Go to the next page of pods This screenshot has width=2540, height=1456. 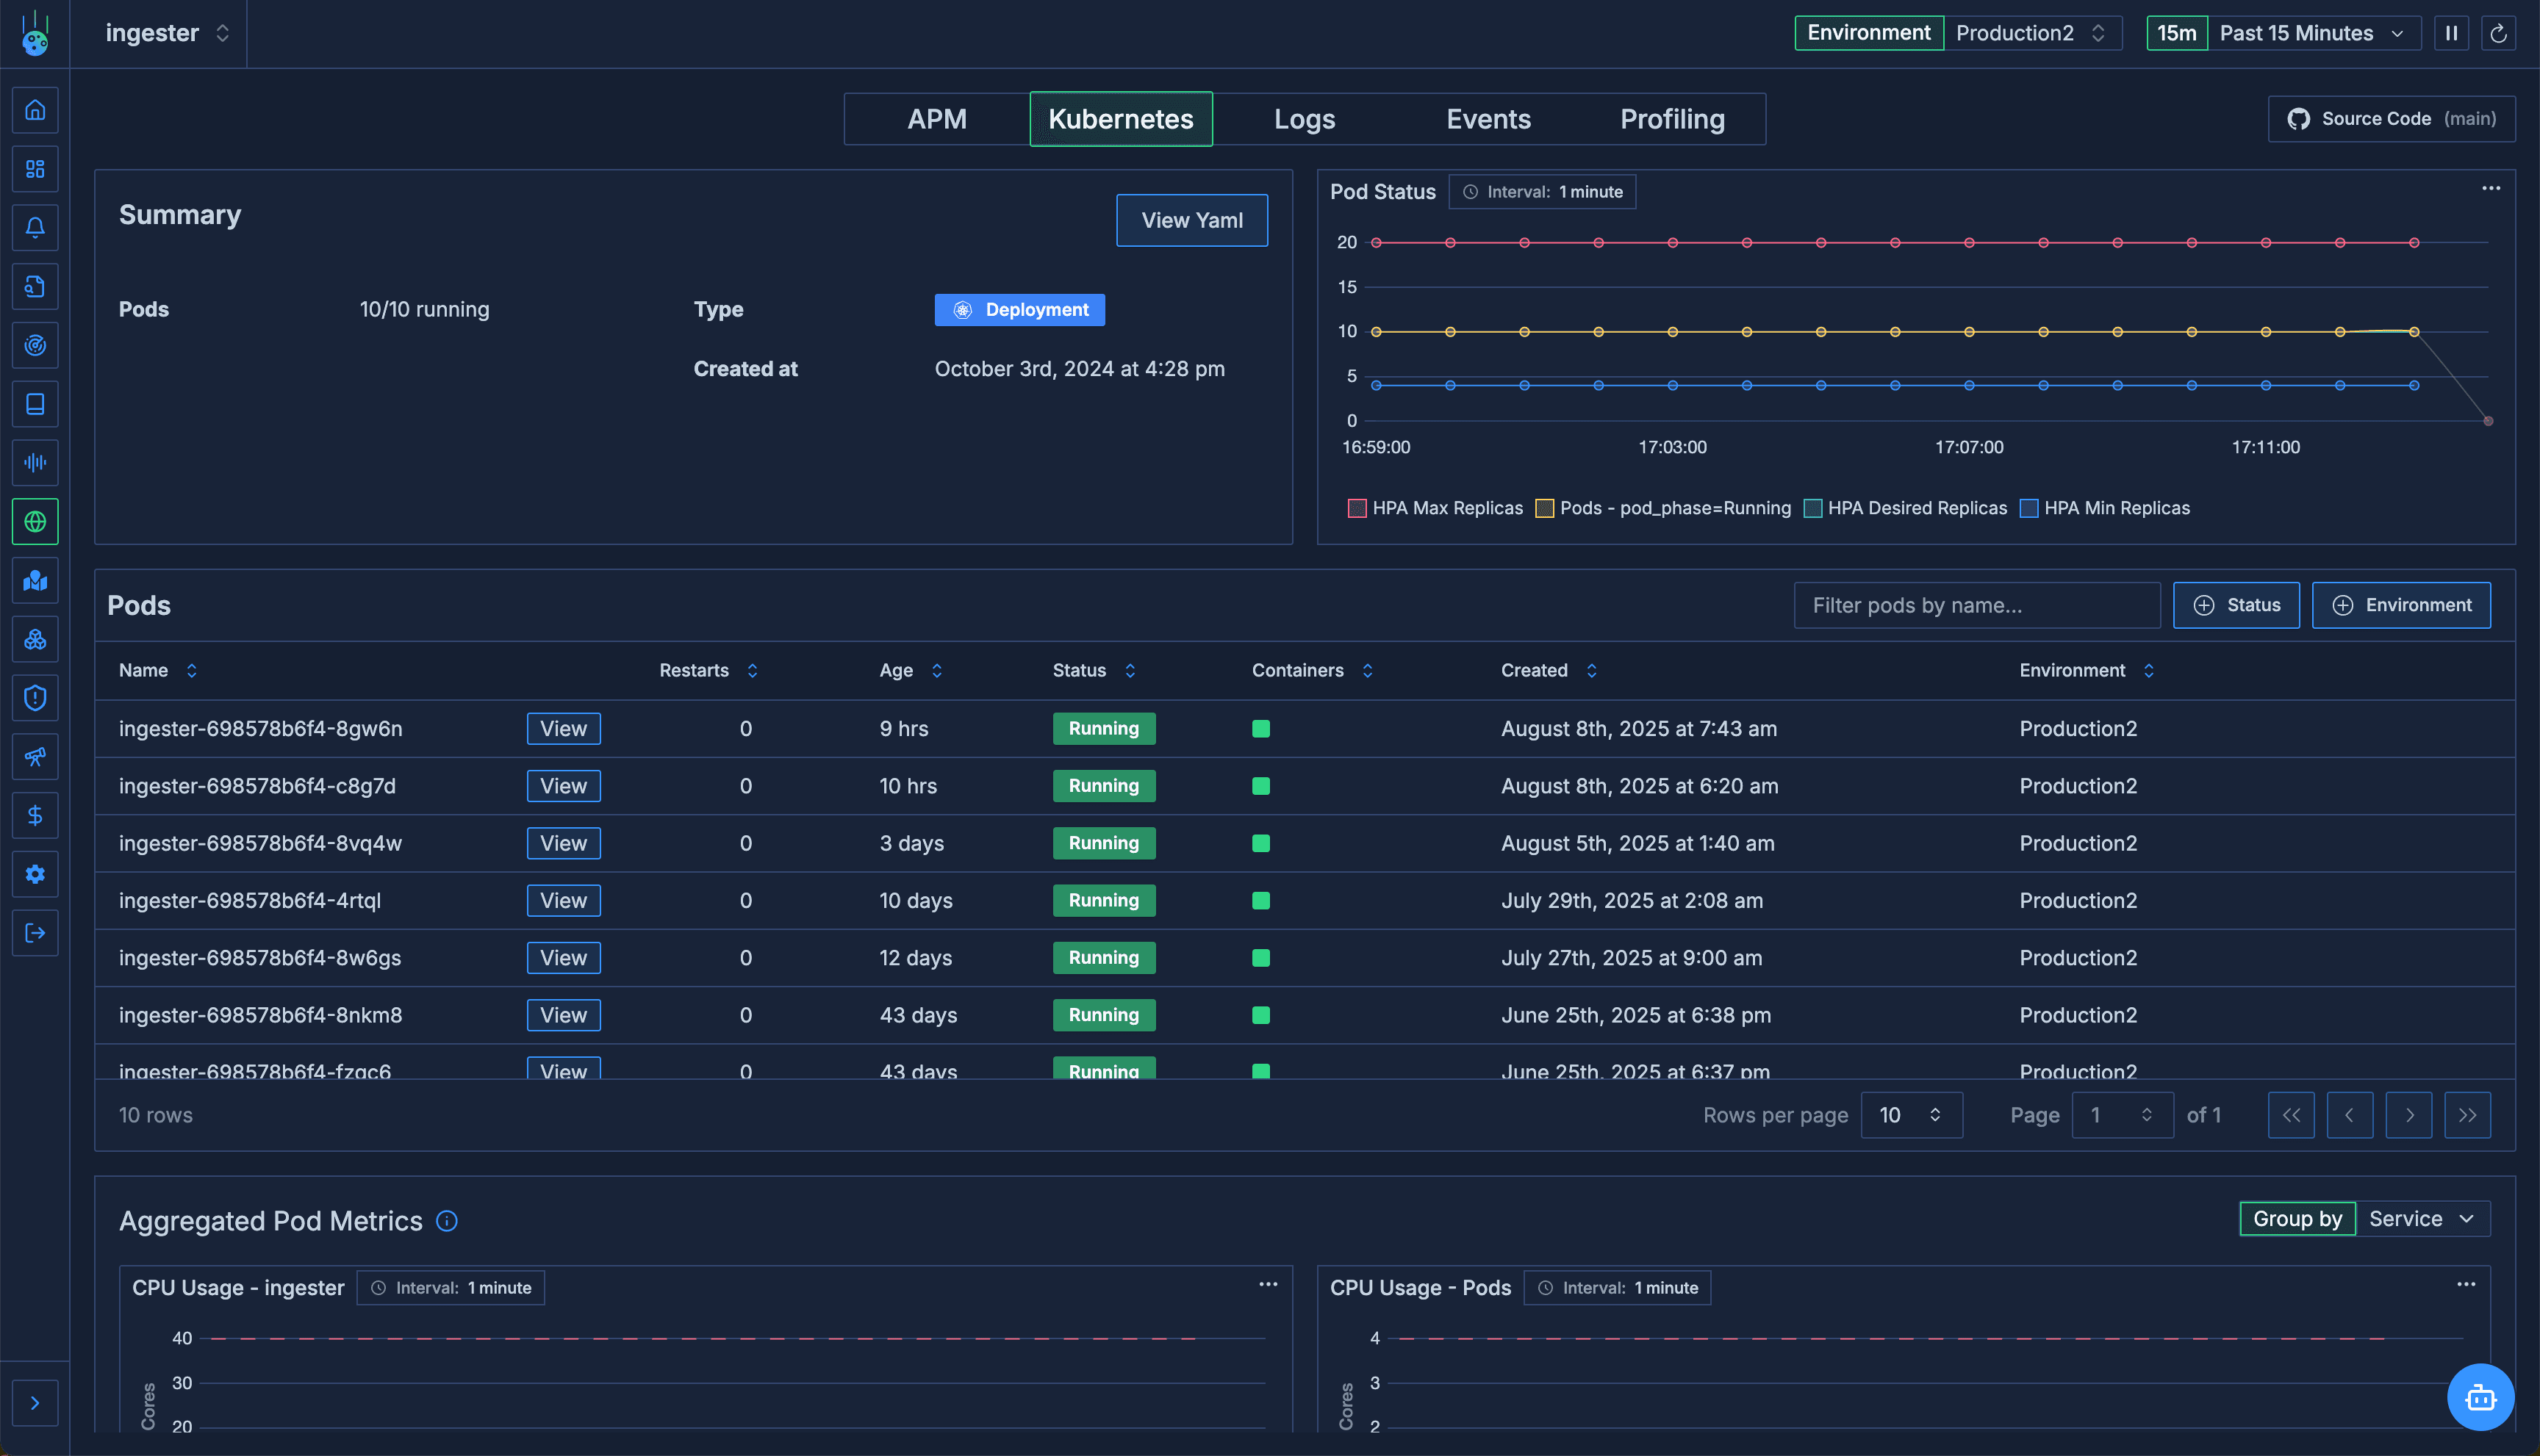click(x=2409, y=1115)
